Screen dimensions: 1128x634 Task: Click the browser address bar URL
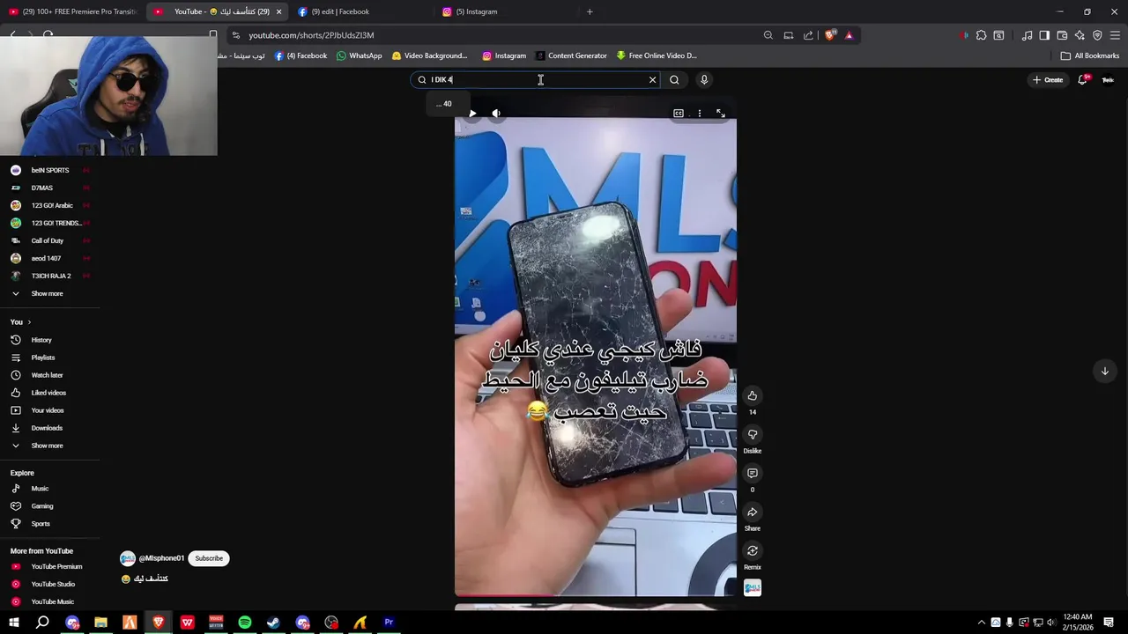click(311, 35)
